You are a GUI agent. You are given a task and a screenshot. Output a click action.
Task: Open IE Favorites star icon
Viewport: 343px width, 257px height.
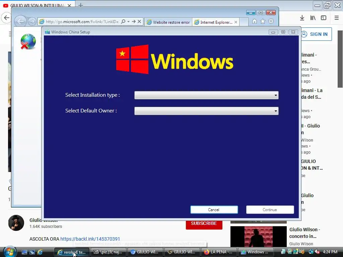pyautogui.click(x=263, y=21)
